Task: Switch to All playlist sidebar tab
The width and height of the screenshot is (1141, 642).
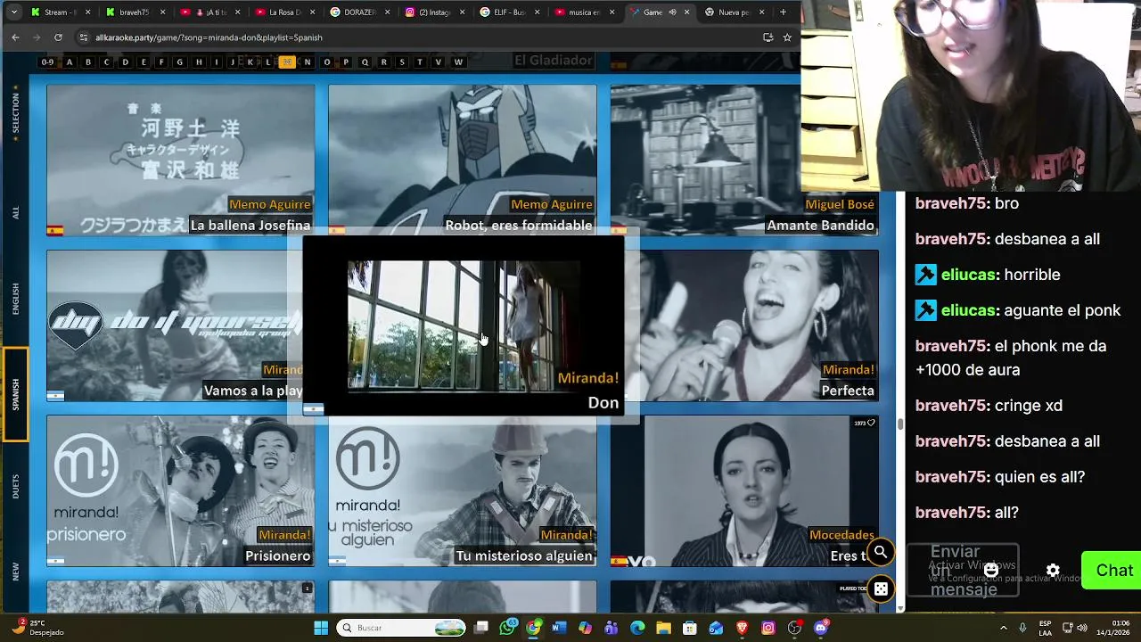Action: (x=15, y=212)
